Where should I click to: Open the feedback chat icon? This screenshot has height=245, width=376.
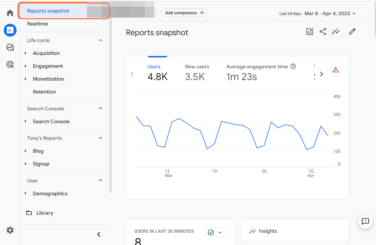coord(365,221)
